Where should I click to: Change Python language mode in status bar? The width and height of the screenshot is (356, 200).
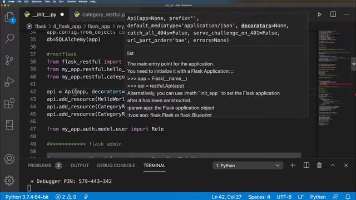click(318, 197)
